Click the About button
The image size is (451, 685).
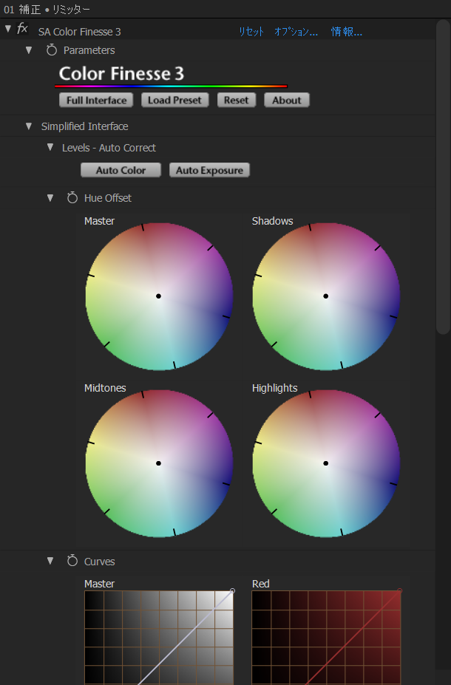[x=287, y=100]
